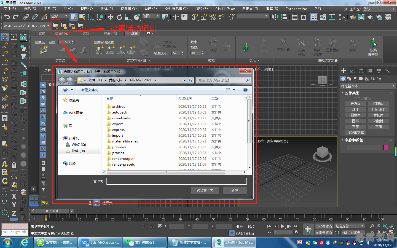Open Schematic View icon
397x248 pixels.
(x=331, y=17)
